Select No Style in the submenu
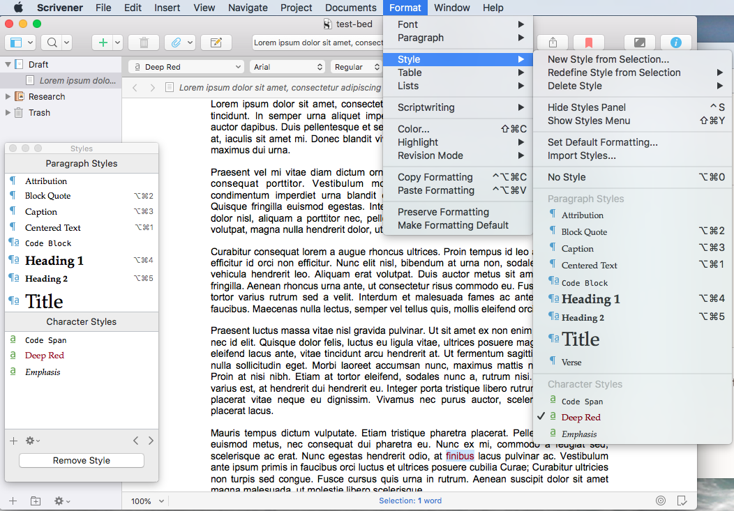 [x=632, y=177]
